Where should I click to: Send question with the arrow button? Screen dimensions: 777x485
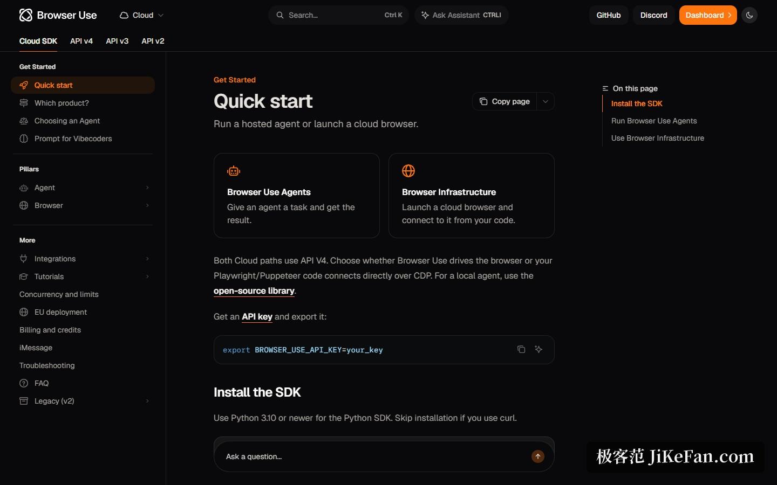[x=538, y=456]
